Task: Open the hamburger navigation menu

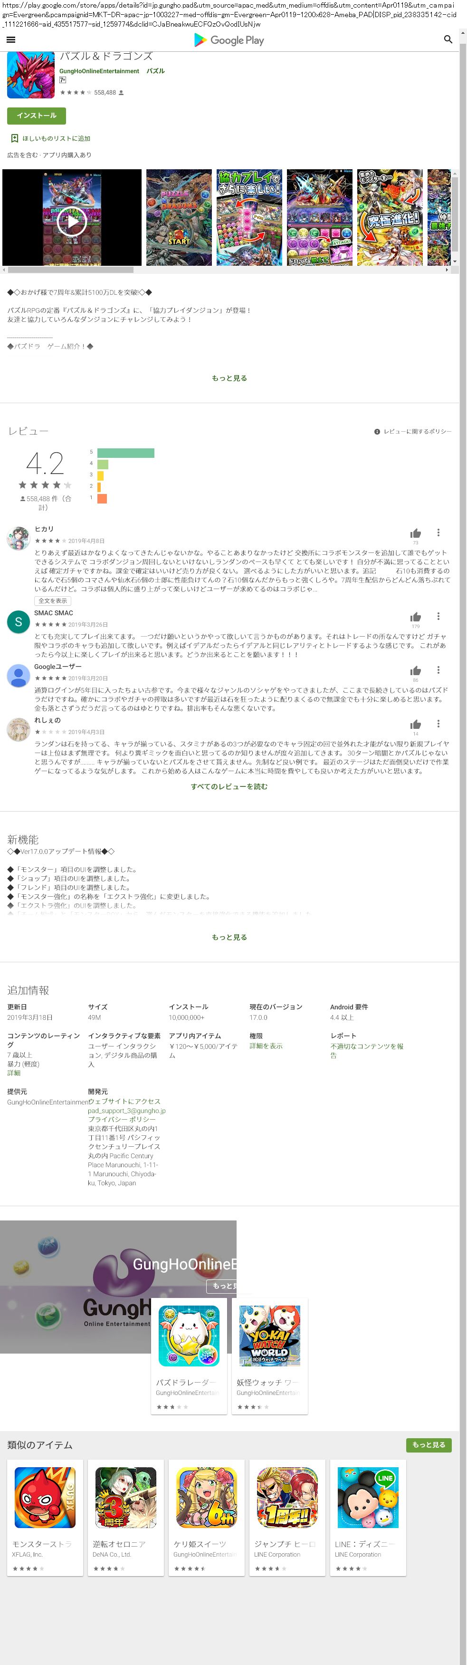Action: [10, 39]
